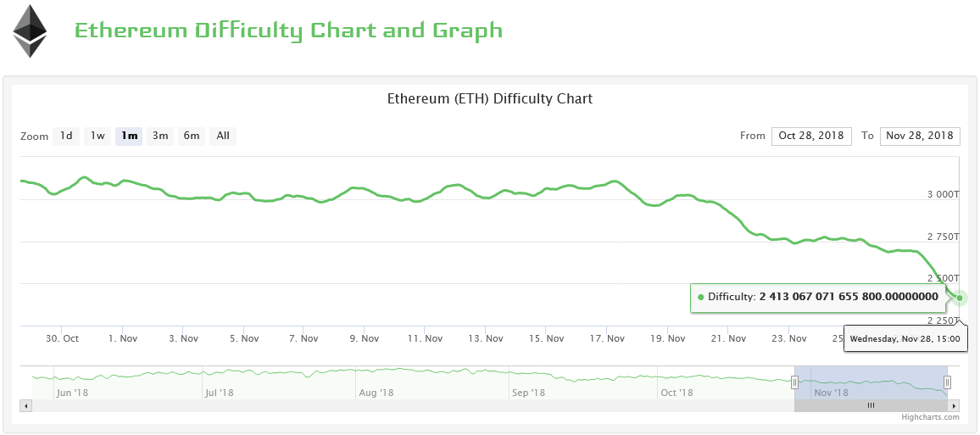Select the 1w zoom range

click(97, 136)
